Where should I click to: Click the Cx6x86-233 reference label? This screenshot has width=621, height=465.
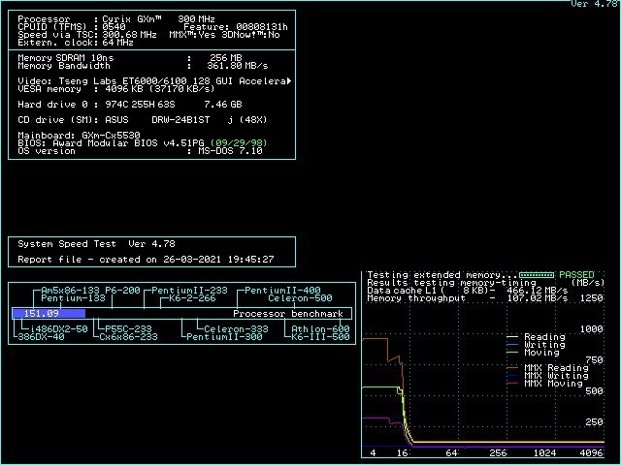tap(128, 337)
